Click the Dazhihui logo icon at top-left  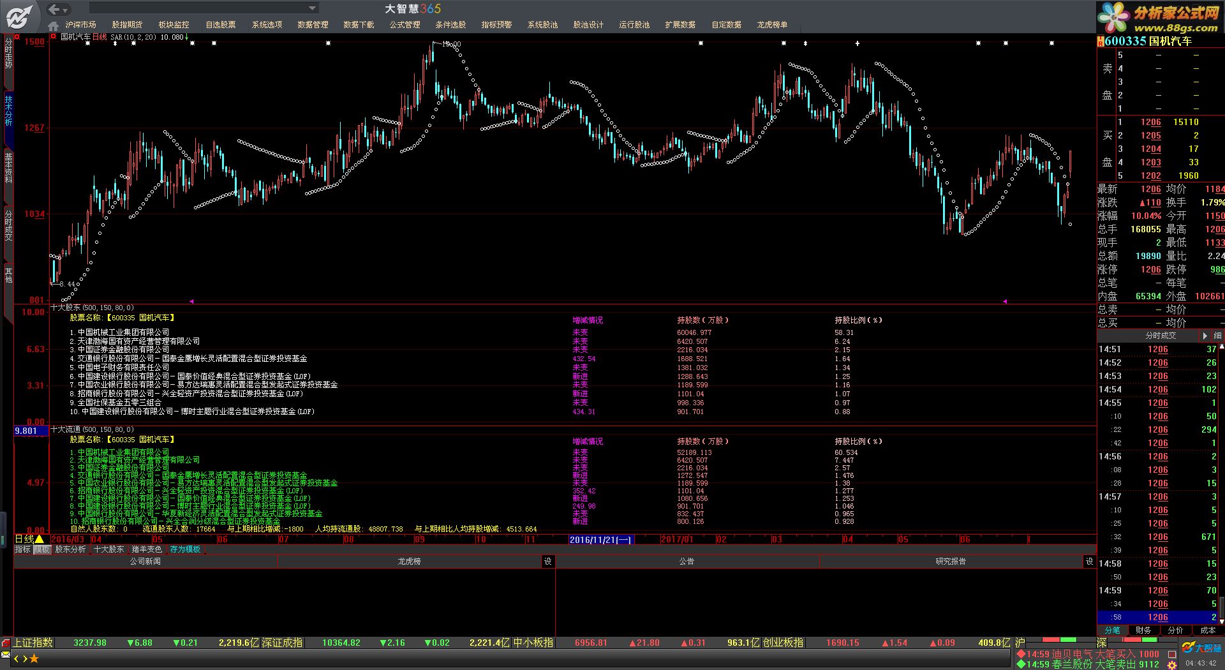[19, 16]
